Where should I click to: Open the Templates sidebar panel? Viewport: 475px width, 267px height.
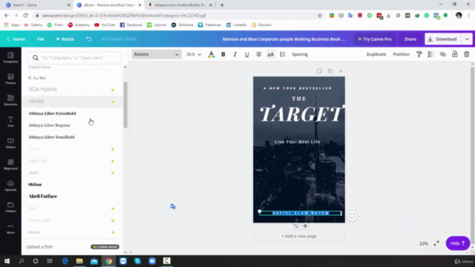click(x=10, y=58)
